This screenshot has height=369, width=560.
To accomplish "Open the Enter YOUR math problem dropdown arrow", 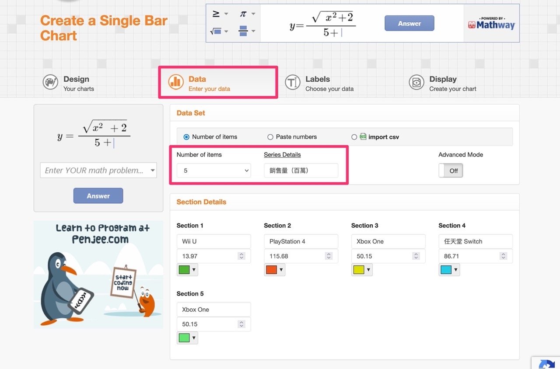I will tap(152, 171).
